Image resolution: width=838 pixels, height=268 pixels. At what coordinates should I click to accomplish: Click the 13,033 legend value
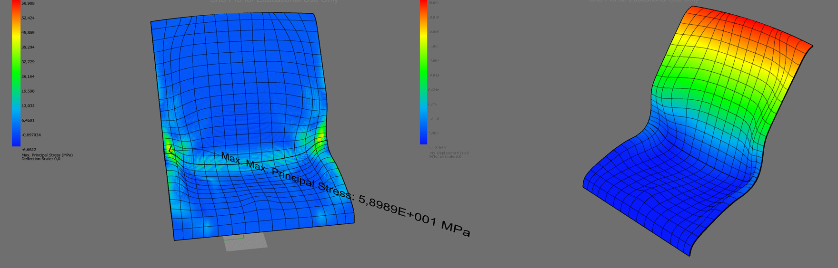click(28, 106)
